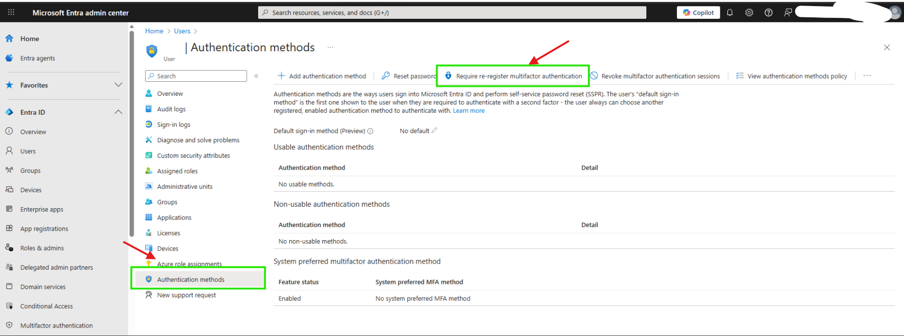Click 'No system preferred MFA method' value
The image size is (904, 336).
tap(423, 298)
